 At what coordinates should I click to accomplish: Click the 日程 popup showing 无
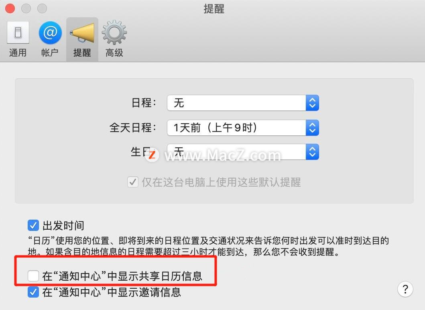[243, 103]
